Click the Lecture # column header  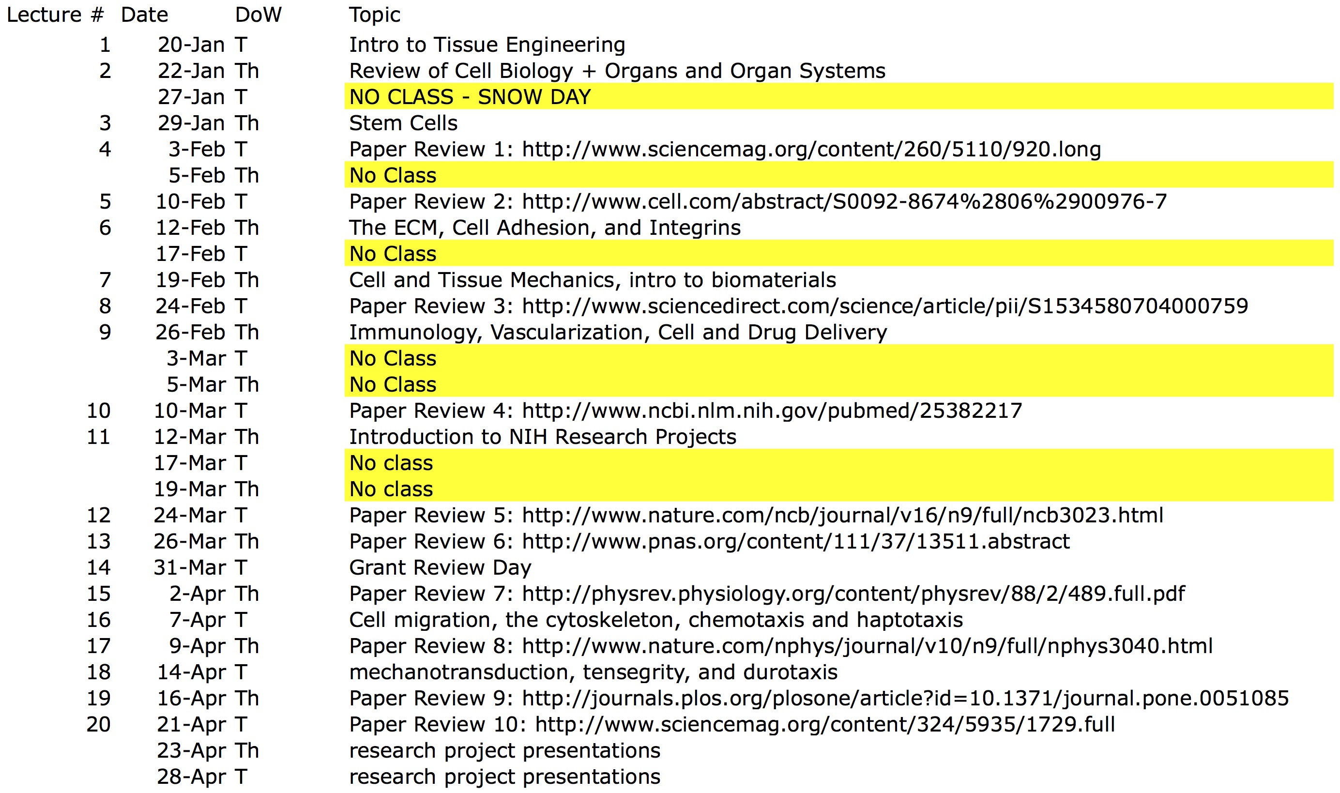pyautogui.click(x=55, y=15)
